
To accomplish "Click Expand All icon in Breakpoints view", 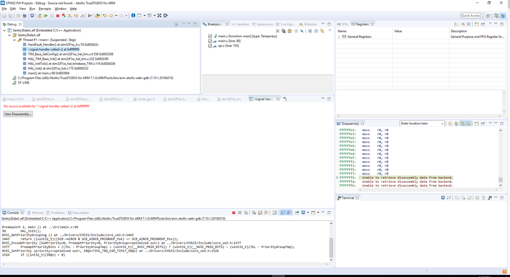I will (x=310, y=31).
